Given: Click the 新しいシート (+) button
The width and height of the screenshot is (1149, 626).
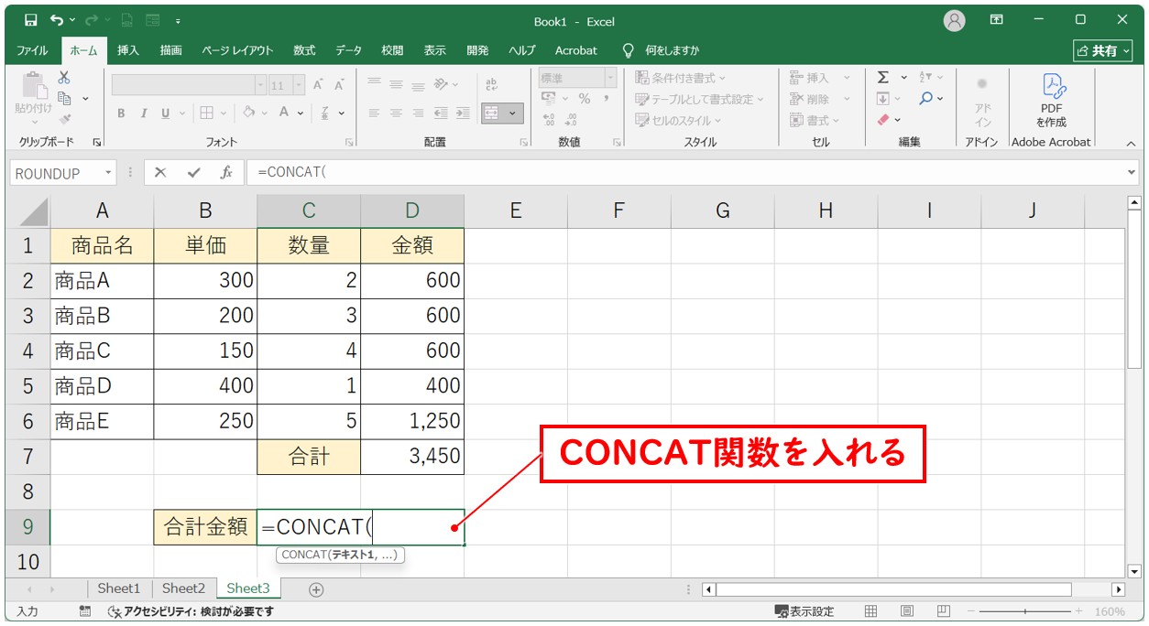Looking at the screenshot, I should (x=314, y=589).
